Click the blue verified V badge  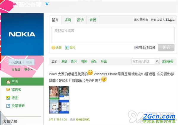[x=47, y=4]
